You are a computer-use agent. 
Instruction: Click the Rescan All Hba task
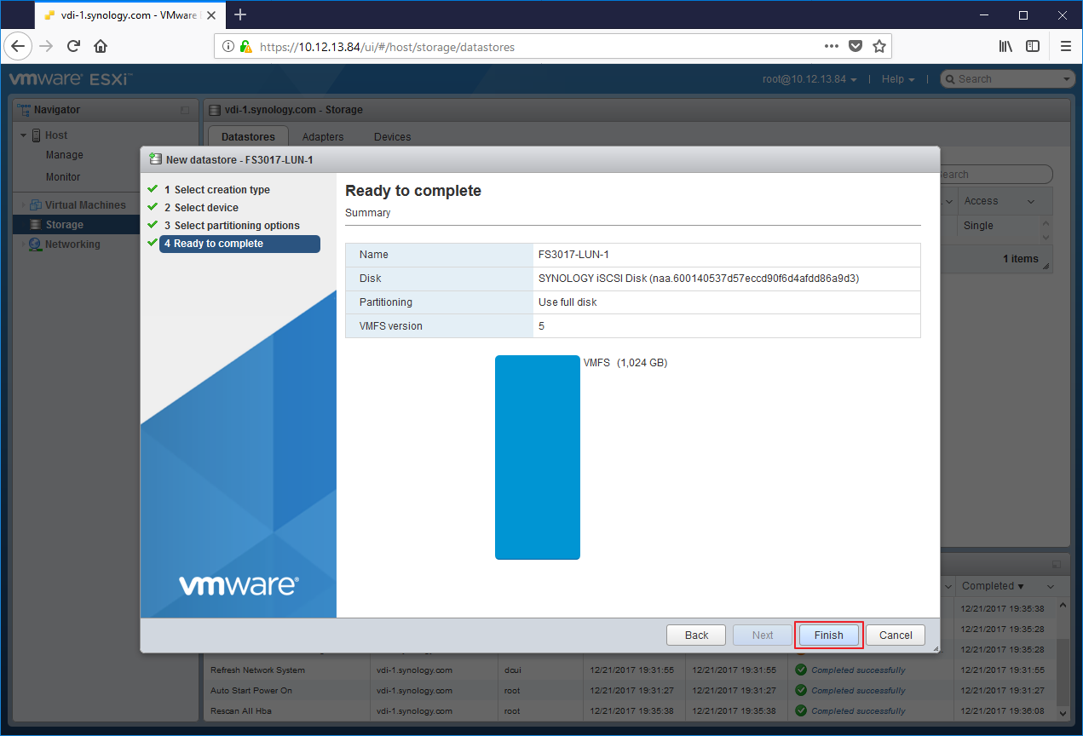pyautogui.click(x=241, y=711)
